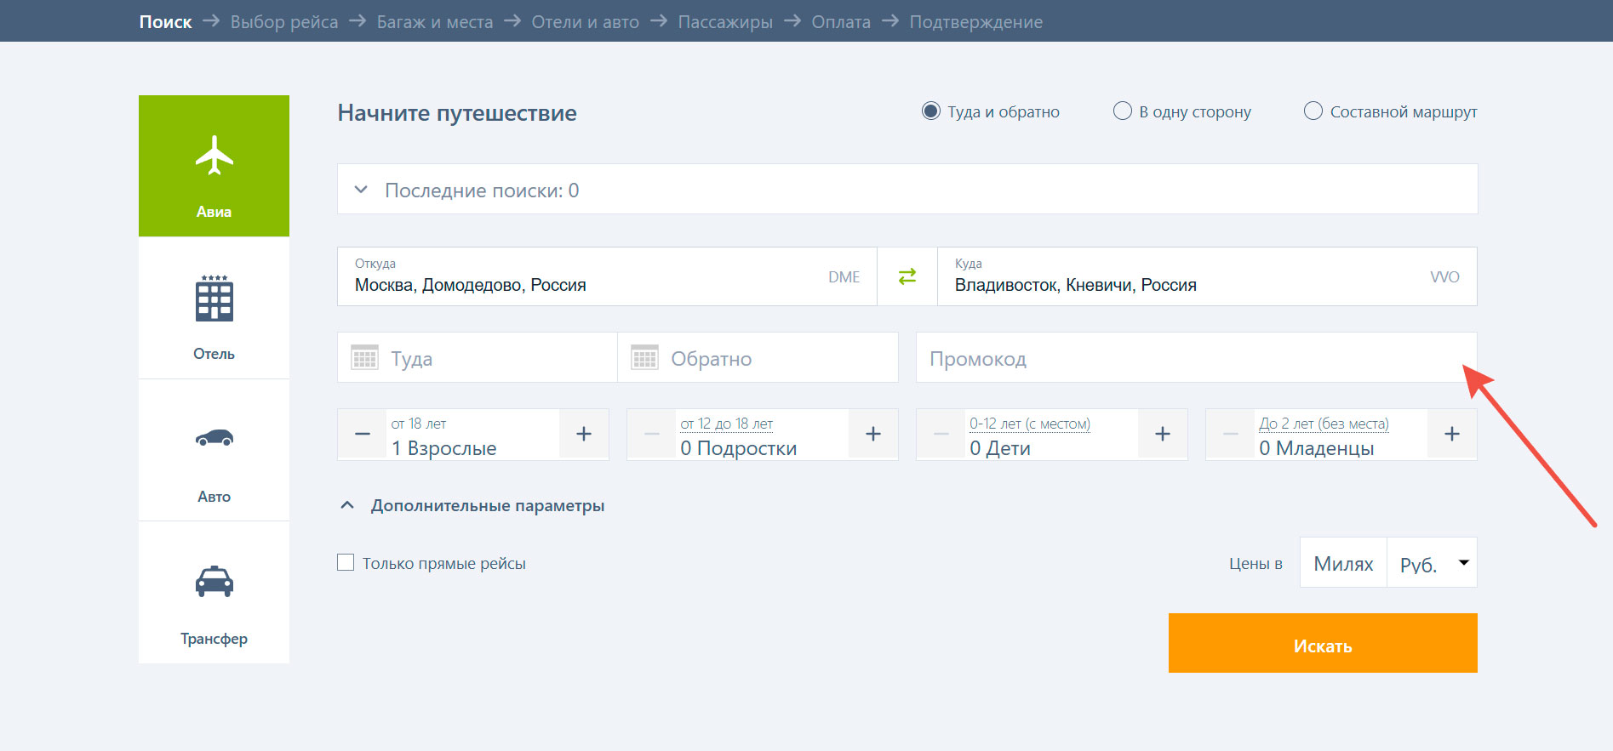Viewport: 1613px width, 751px height.
Task: Open the Туда departure date field
Action: point(478,357)
